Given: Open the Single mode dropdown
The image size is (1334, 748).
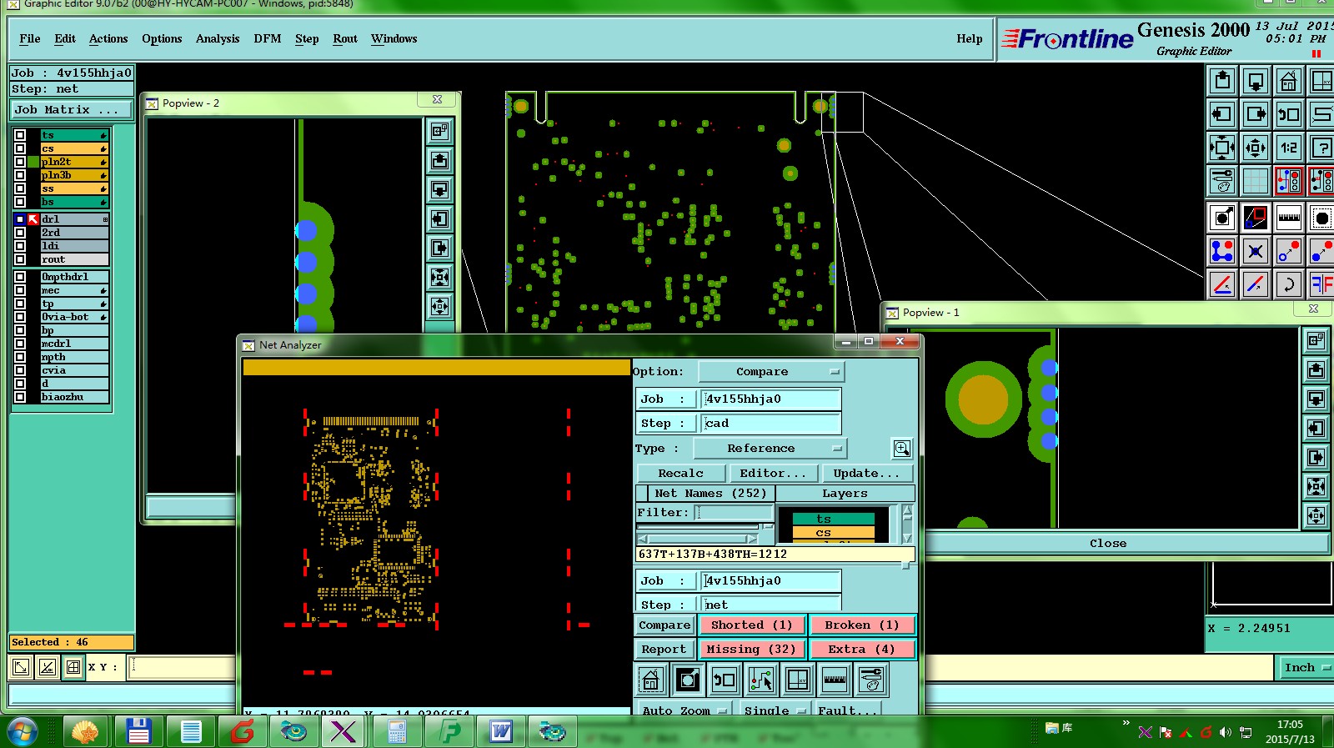Looking at the screenshot, I should (775, 710).
